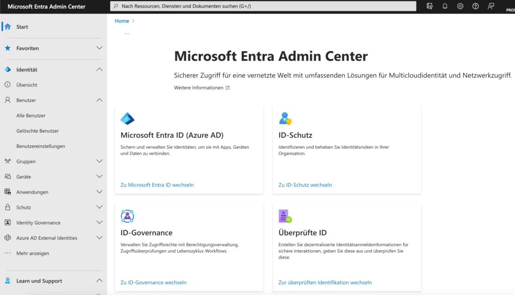515x295 pixels.
Task: Click the ellipsis below the breadcrumb
Action: (x=127, y=34)
